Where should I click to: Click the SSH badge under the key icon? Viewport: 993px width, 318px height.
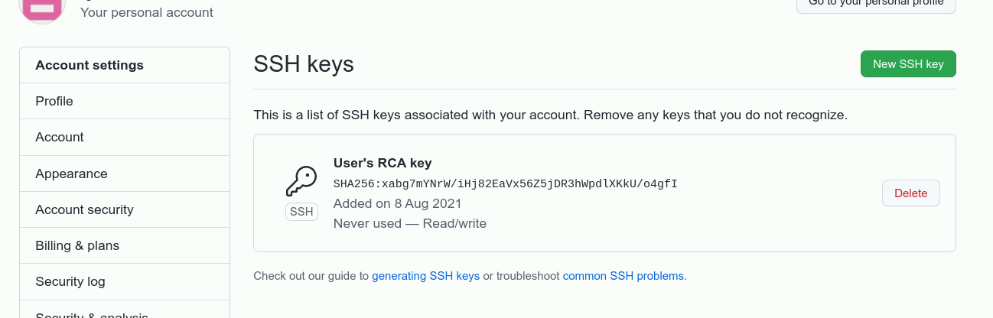pyautogui.click(x=301, y=212)
